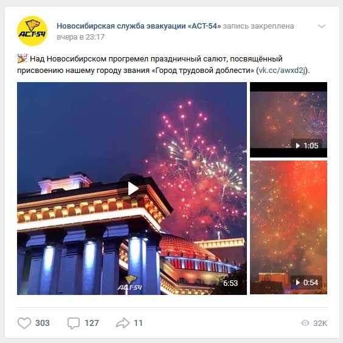
Task: Play the 0:54 video thumbnail
Action: coord(288,227)
